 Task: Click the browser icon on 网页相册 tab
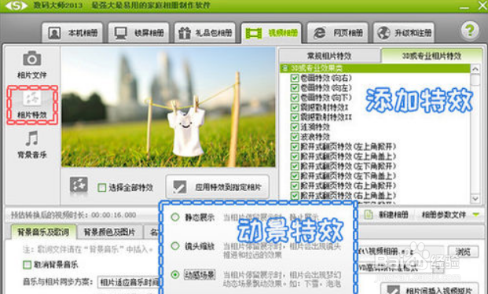coord(319,33)
